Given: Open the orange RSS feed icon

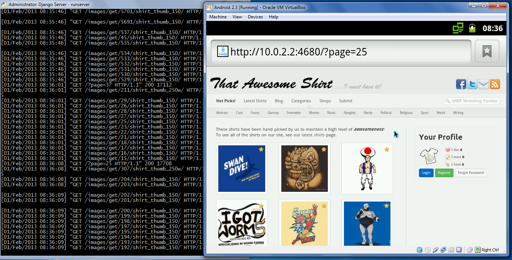Looking at the screenshot, I should pyautogui.click(x=495, y=84).
